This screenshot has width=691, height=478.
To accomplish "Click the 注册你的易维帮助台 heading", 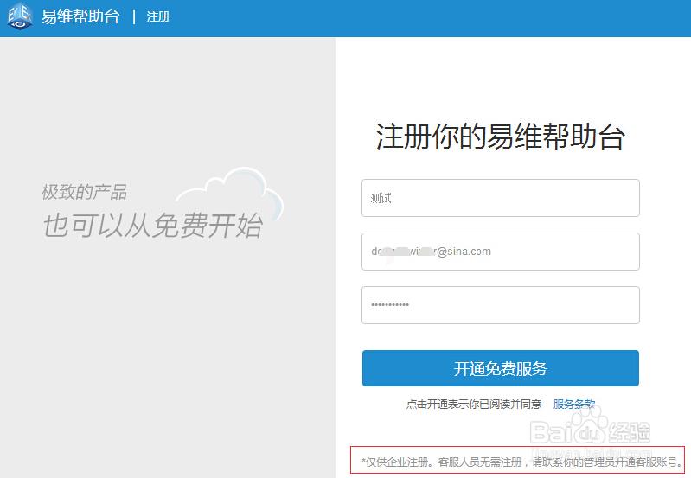I will (x=500, y=136).
